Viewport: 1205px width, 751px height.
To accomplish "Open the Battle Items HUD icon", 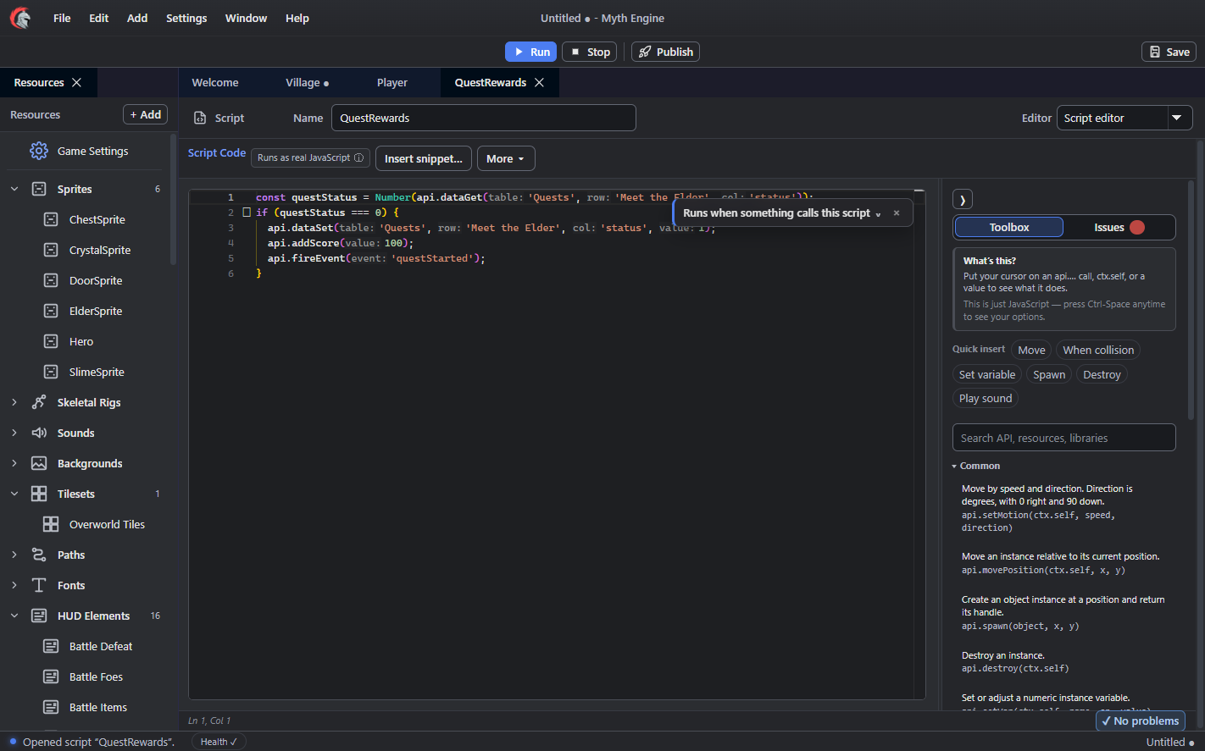I will tap(51, 707).
